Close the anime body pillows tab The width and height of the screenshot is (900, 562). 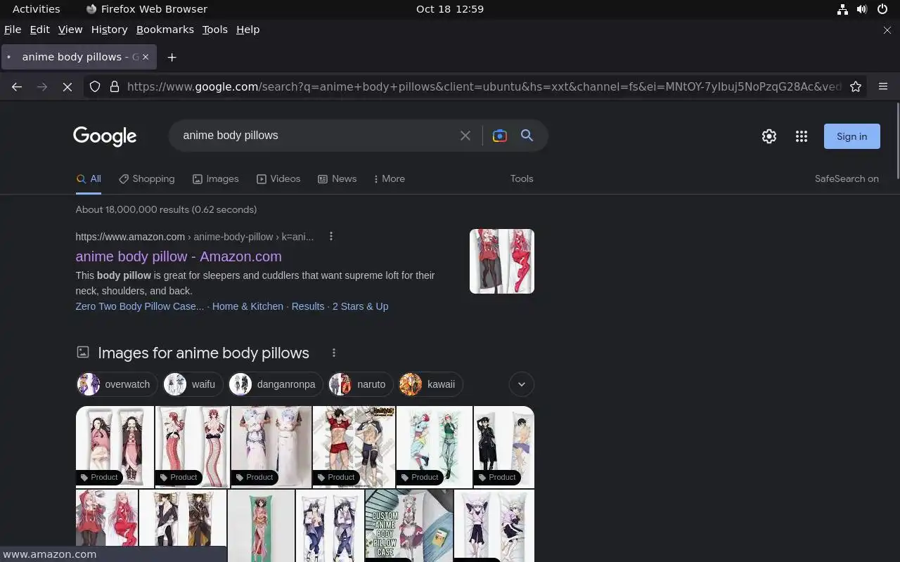coord(146,57)
